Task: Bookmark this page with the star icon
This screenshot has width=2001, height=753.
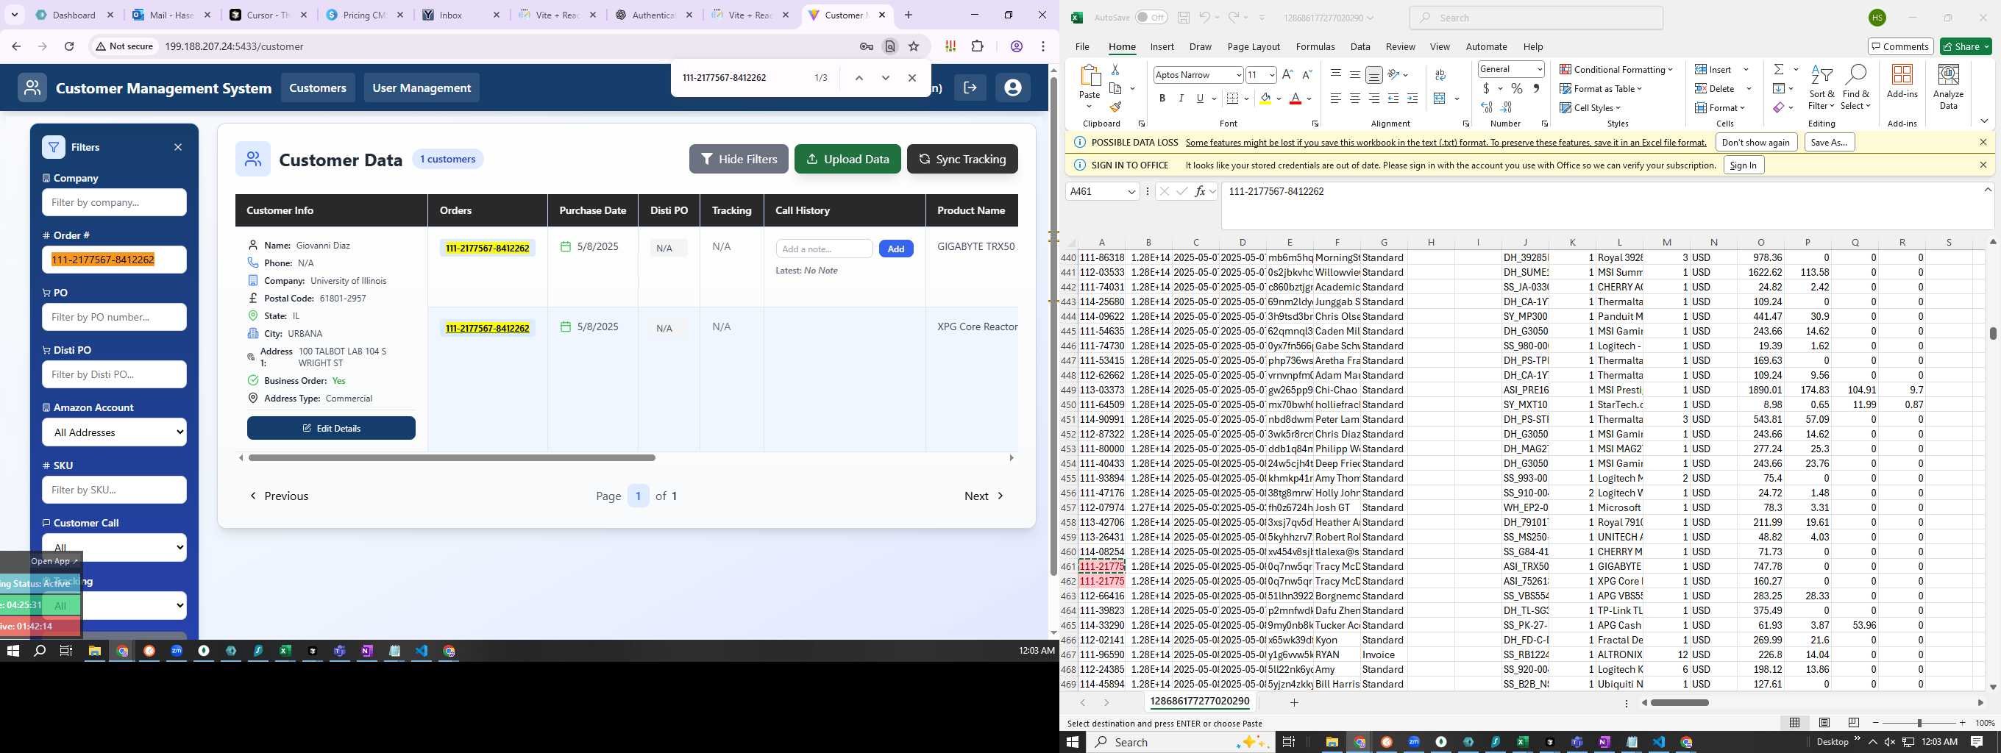Action: [914, 46]
